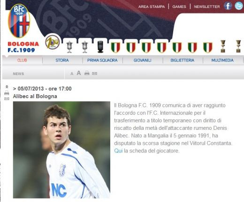Open the Twitter bird icon

(x=239, y=6)
